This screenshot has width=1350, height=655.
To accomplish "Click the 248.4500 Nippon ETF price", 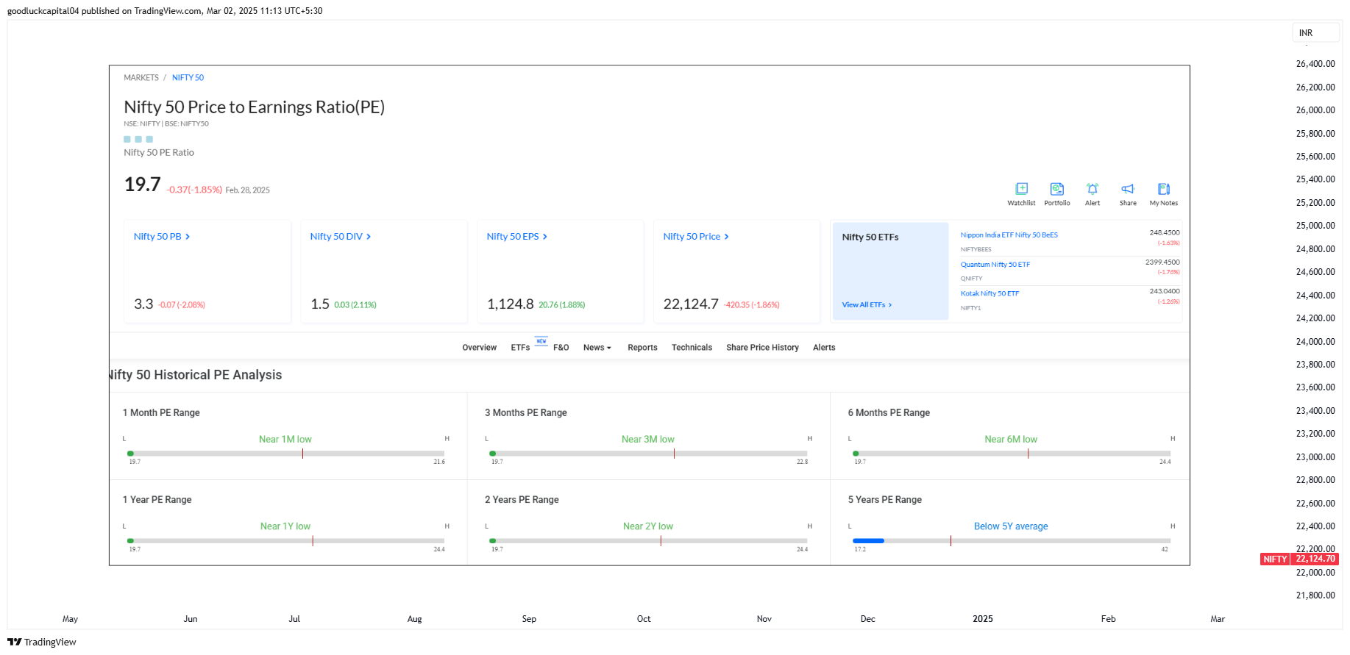I will pyautogui.click(x=1165, y=233).
